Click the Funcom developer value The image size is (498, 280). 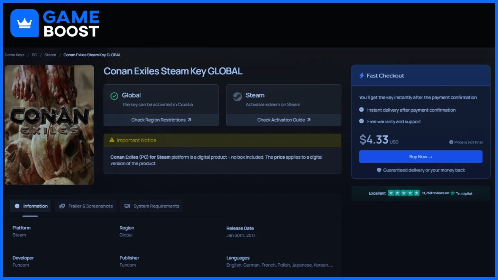(x=21, y=265)
